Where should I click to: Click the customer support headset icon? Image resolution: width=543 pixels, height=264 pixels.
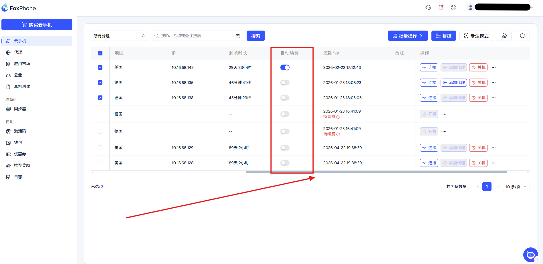[x=428, y=7]
